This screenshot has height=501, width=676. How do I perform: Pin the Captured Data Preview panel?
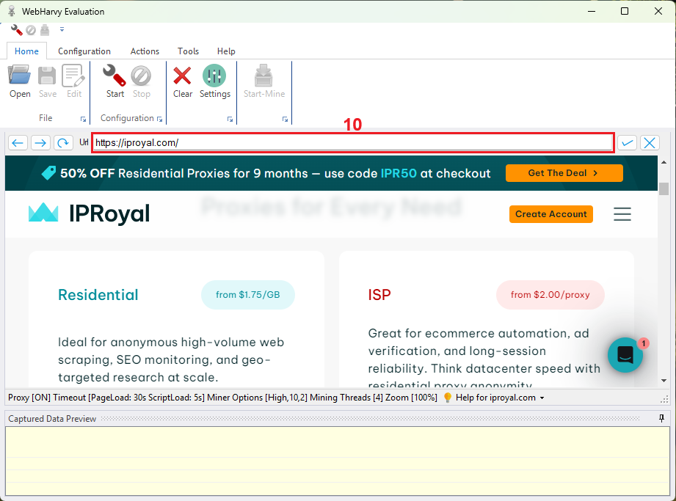click(661, 419)
